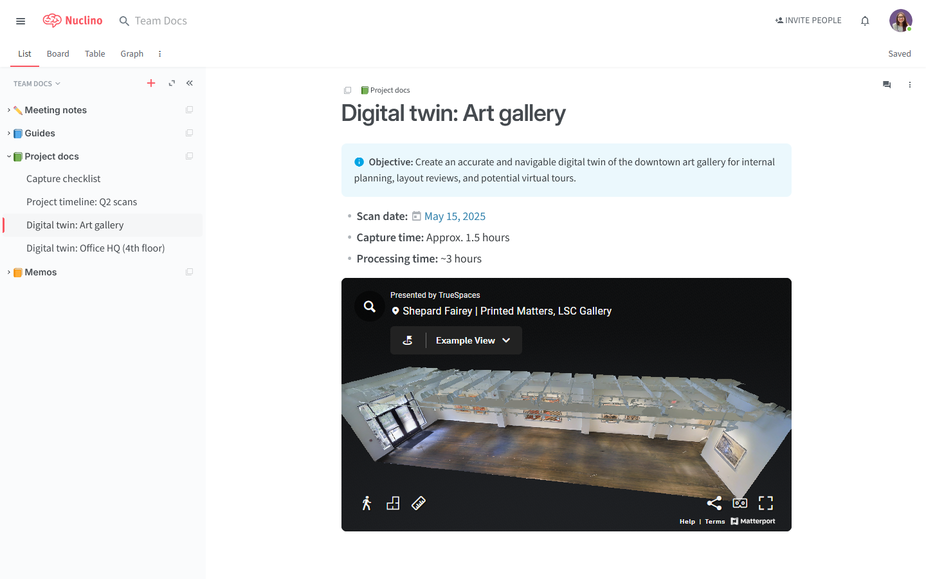Screen dimensions: 926x579
Task: Click the Matterport logo link
Action: [753, 521]
